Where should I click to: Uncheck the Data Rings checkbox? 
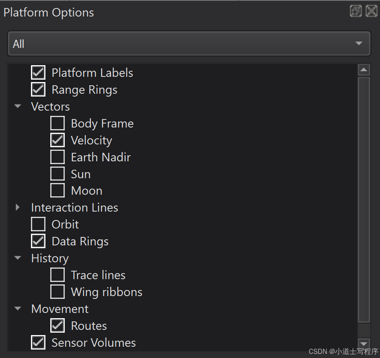pyautogui.click(x=38, y=241)
